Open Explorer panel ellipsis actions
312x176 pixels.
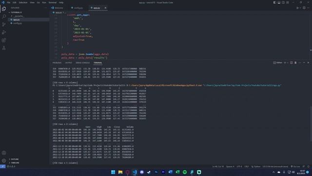click(x=45, y=8)
